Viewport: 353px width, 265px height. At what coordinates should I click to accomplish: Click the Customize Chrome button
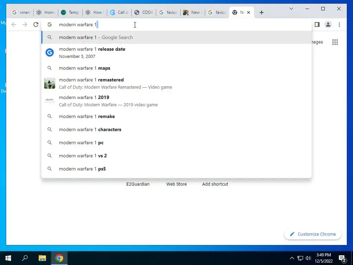pos(312,234)
